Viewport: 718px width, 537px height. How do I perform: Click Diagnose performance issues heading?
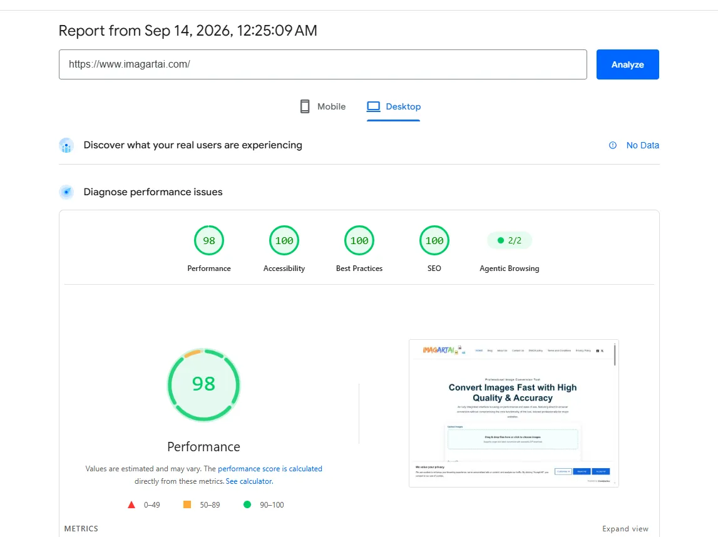coord(153,192)
